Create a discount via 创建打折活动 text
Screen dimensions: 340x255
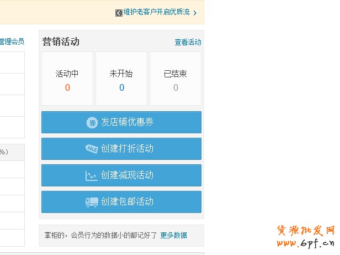[x=127, y=149]
